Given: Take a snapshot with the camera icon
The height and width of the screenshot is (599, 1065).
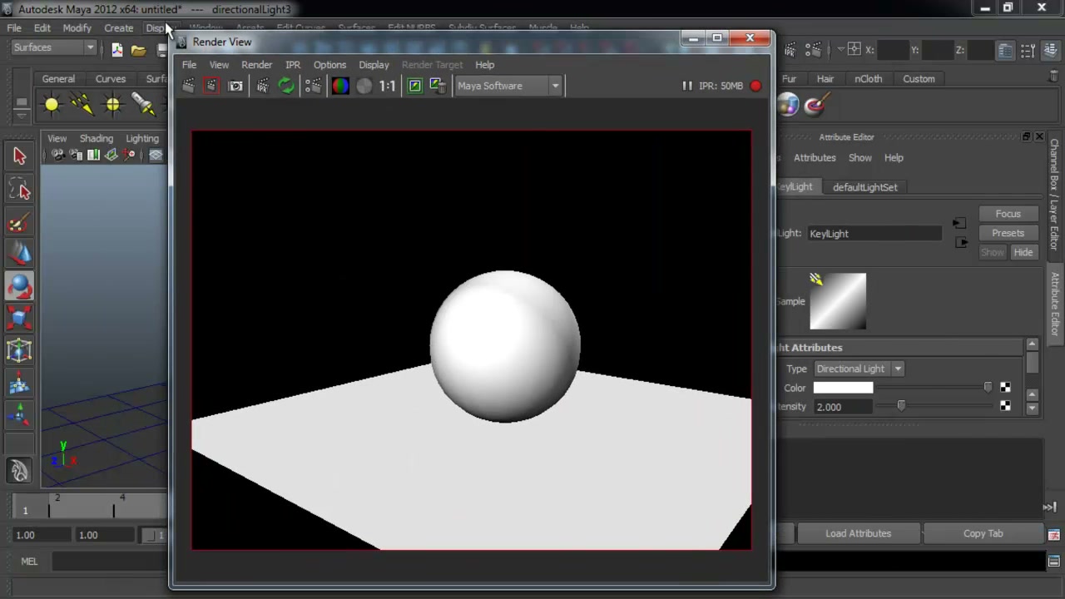Looking at the screenshot, I should coord(235,86).
